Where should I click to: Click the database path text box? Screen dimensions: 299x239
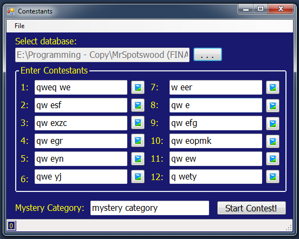click(102, 55)
